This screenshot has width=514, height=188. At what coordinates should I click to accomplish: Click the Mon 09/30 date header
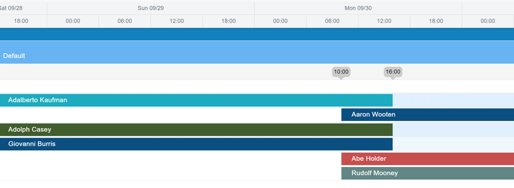[x=358, y=8]
